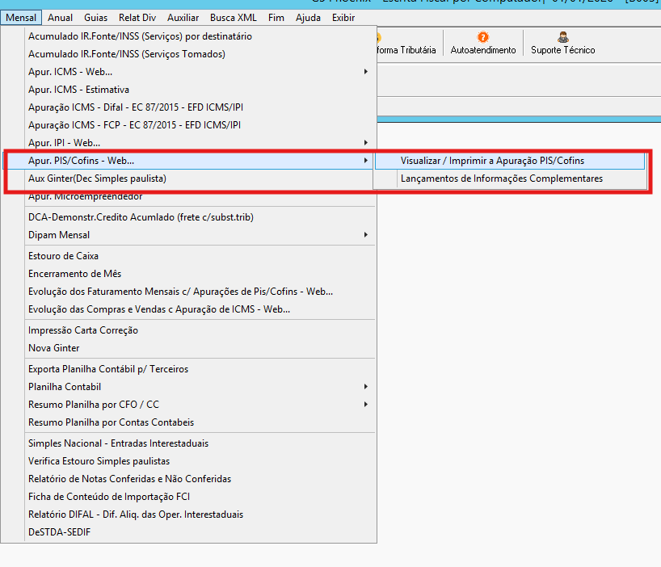
Task: Expand the Planilha Contabil submenu arrow
Action: click(x=366, y=386)
